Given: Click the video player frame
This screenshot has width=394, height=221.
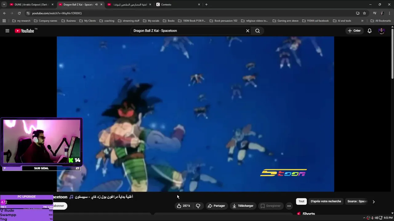Looking at the screenshot, I should (195, 114).
